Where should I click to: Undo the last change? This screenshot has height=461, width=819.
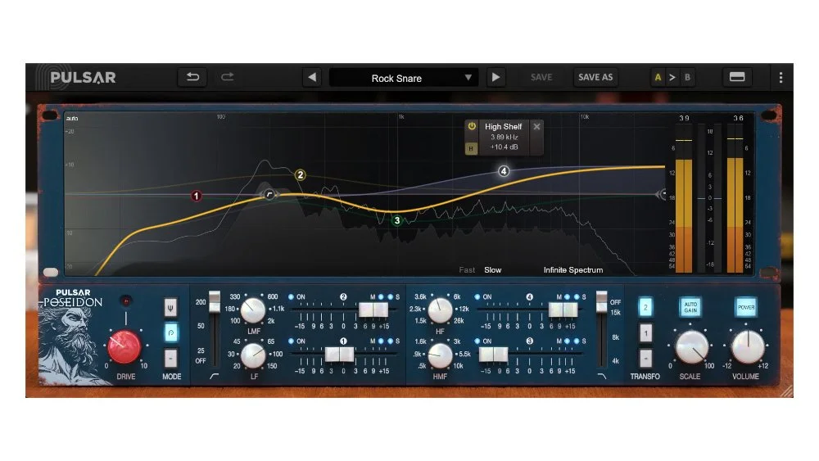pos(192,77)
